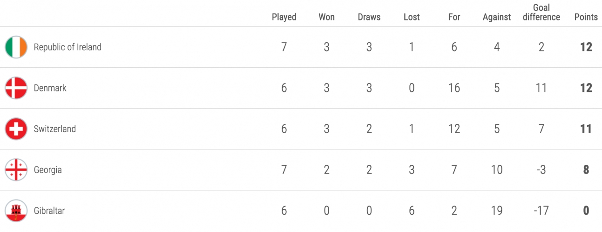Click the Draws column header
602x232 pixels.
point(369,17)
